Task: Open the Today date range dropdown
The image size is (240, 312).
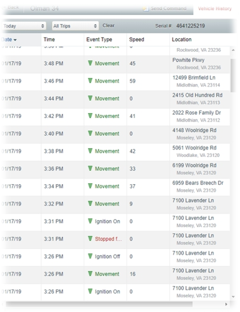Action: coord(24,26)
